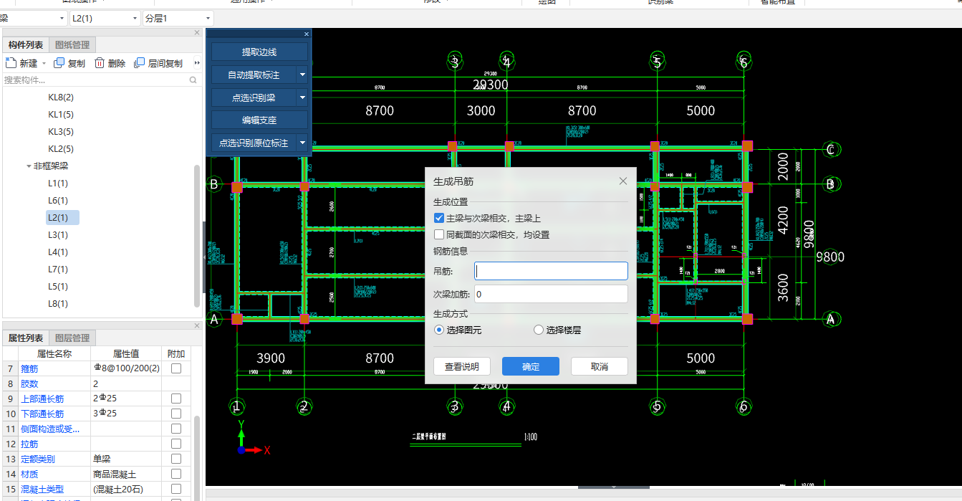
Task: Close the blue beam recognition tool panel
Action: coord(307,34)
